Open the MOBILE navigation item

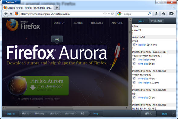[x=78, y=23]
